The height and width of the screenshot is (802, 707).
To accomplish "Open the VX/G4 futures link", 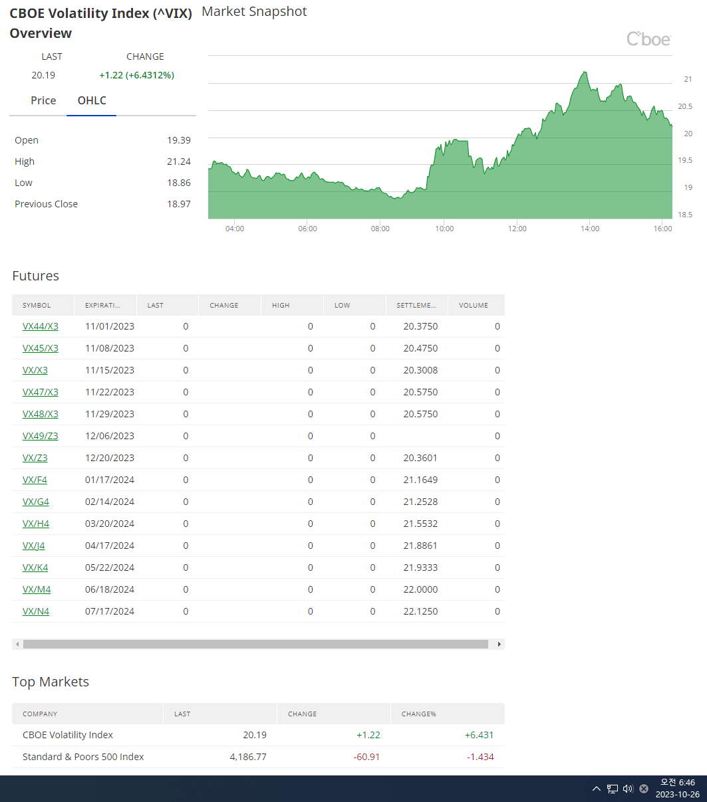I will pos(36,502).
